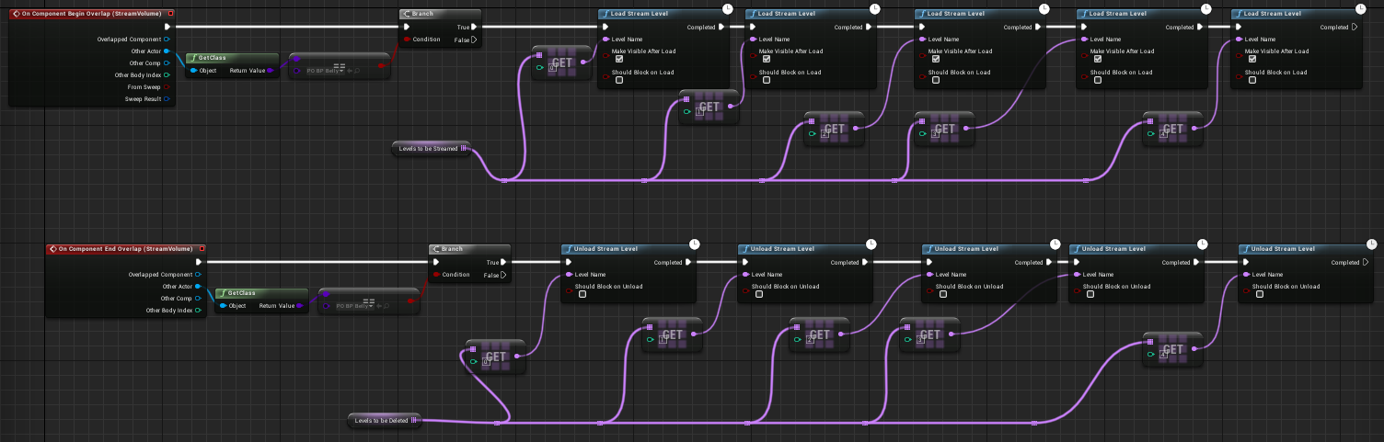Image resolution: width=1384 pixels, height=442 pixels.
Task: Click Return Value pin of Begin Overlap GetClass node
Action: coord(271,70)
